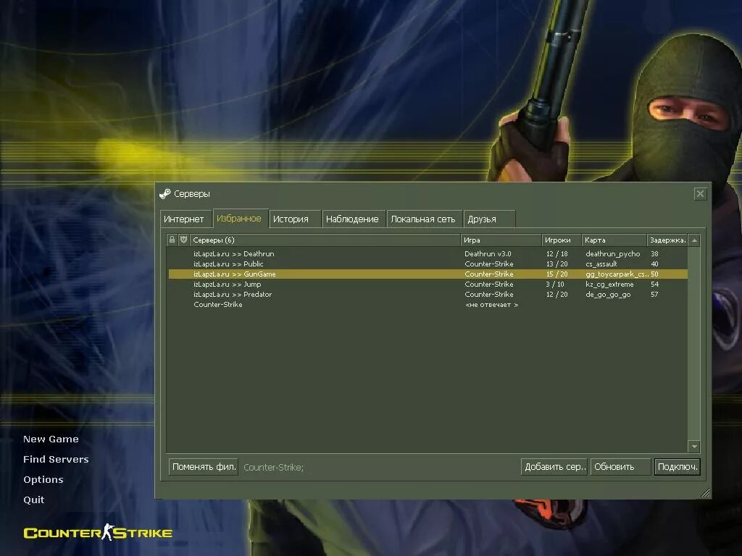Click the Добавить сер.. button
Viewport: 742px width, 556px height.
pyautogui.click(x=554, y=467)
